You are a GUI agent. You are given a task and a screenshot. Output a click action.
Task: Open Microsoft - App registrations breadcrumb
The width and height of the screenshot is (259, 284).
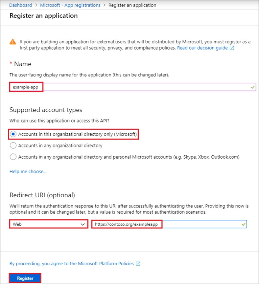tap(70, 5)
